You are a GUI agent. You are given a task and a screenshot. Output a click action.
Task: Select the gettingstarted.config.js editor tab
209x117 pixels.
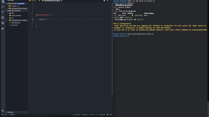click(x=52, y=1)
